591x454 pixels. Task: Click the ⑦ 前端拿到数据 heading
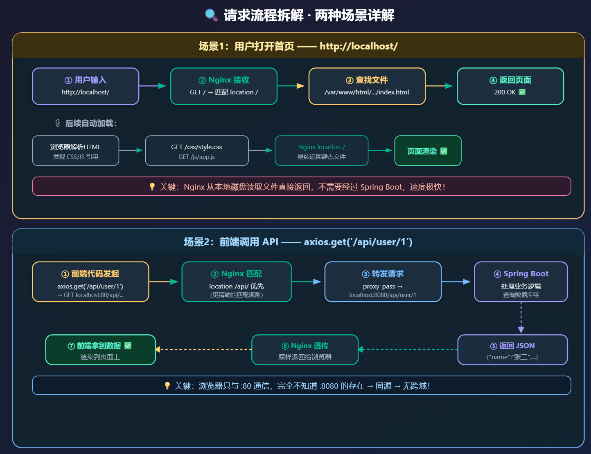coord(95,346)
